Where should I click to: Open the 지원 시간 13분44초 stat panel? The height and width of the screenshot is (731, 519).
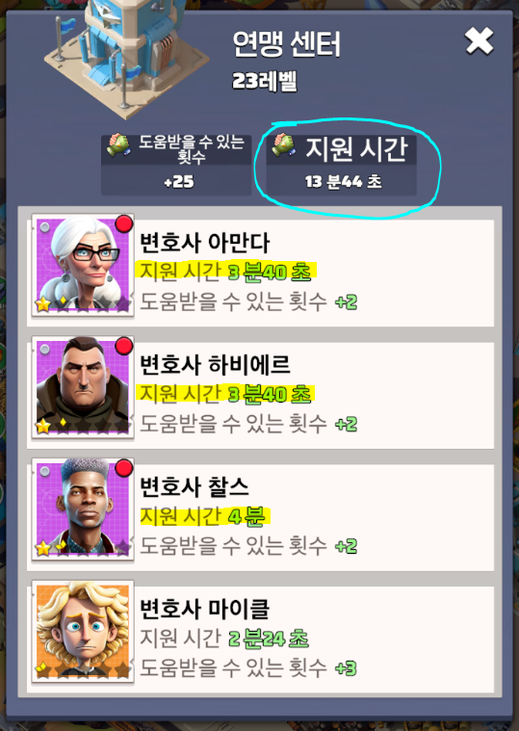pos(341,165)
